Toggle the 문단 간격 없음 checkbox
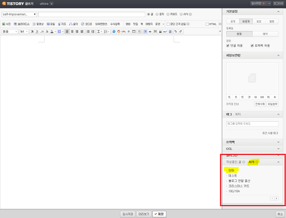Viewport: 286px width, 218px height. pos(168,24)
